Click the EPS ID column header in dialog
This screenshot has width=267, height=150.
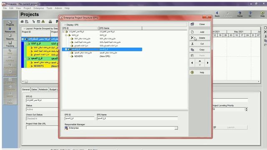click(x=80, y=28)
